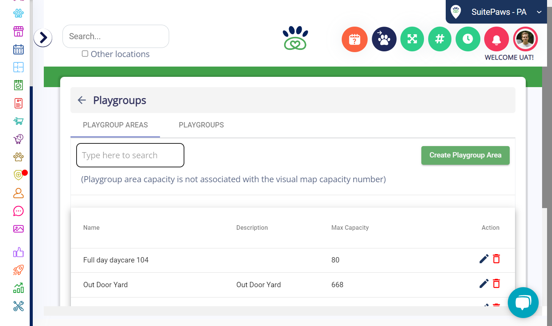Open the brown paw print sidebar icon

point(18,157)
